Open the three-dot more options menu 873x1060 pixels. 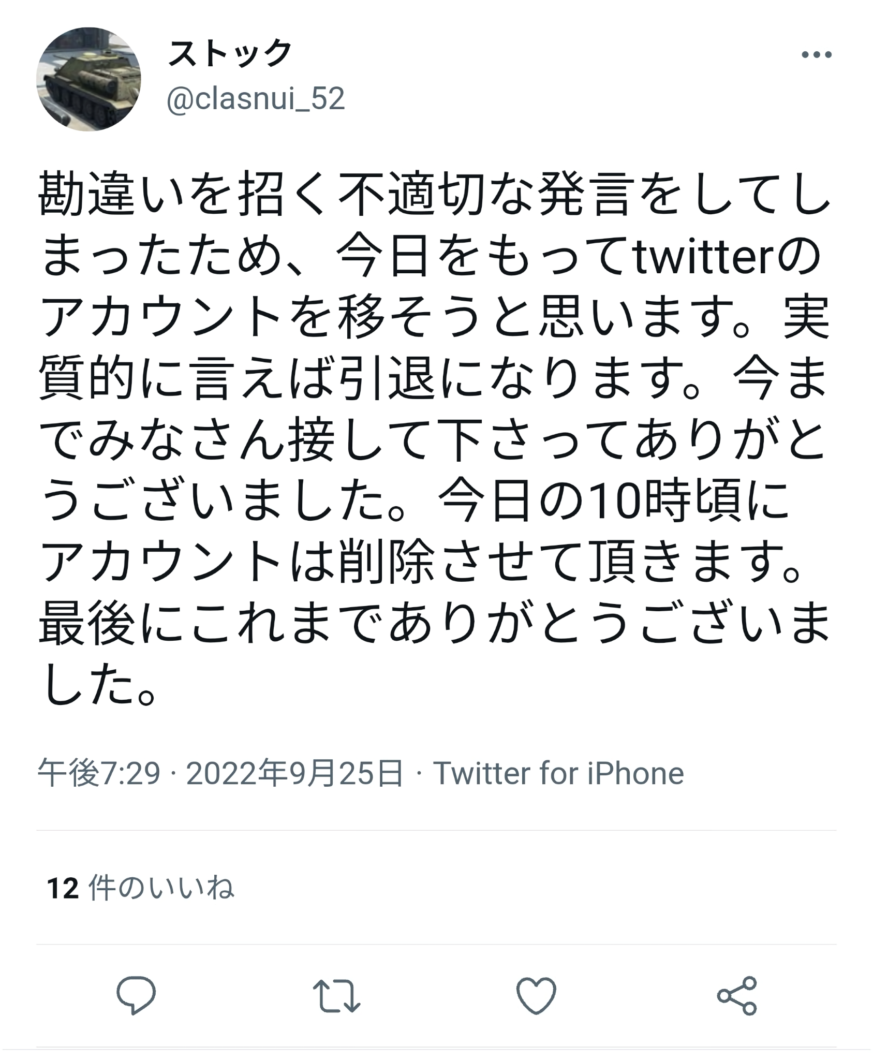click(816, 55)
